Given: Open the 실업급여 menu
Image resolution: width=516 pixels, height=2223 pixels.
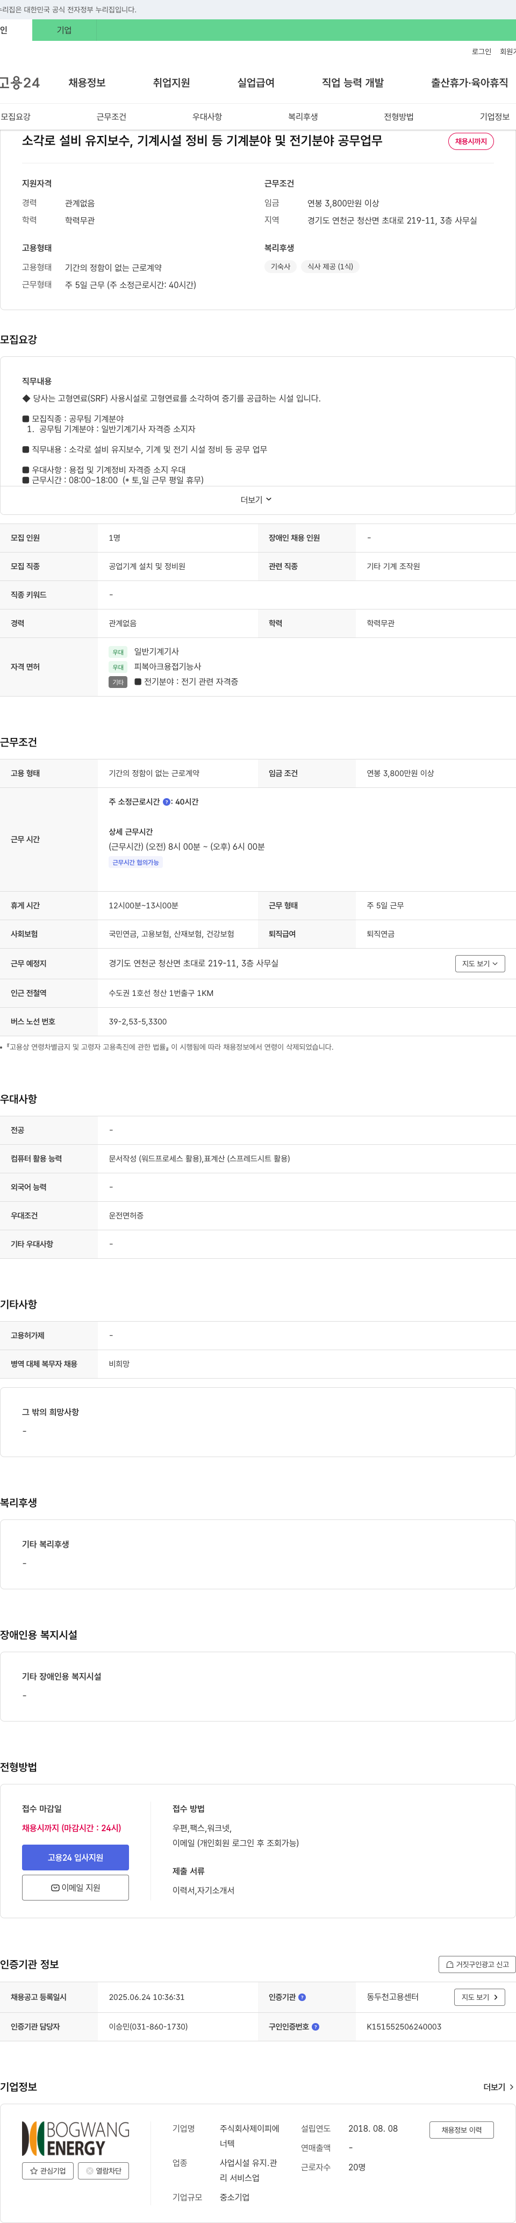Looking at the screenshot, I should point(255,83).
